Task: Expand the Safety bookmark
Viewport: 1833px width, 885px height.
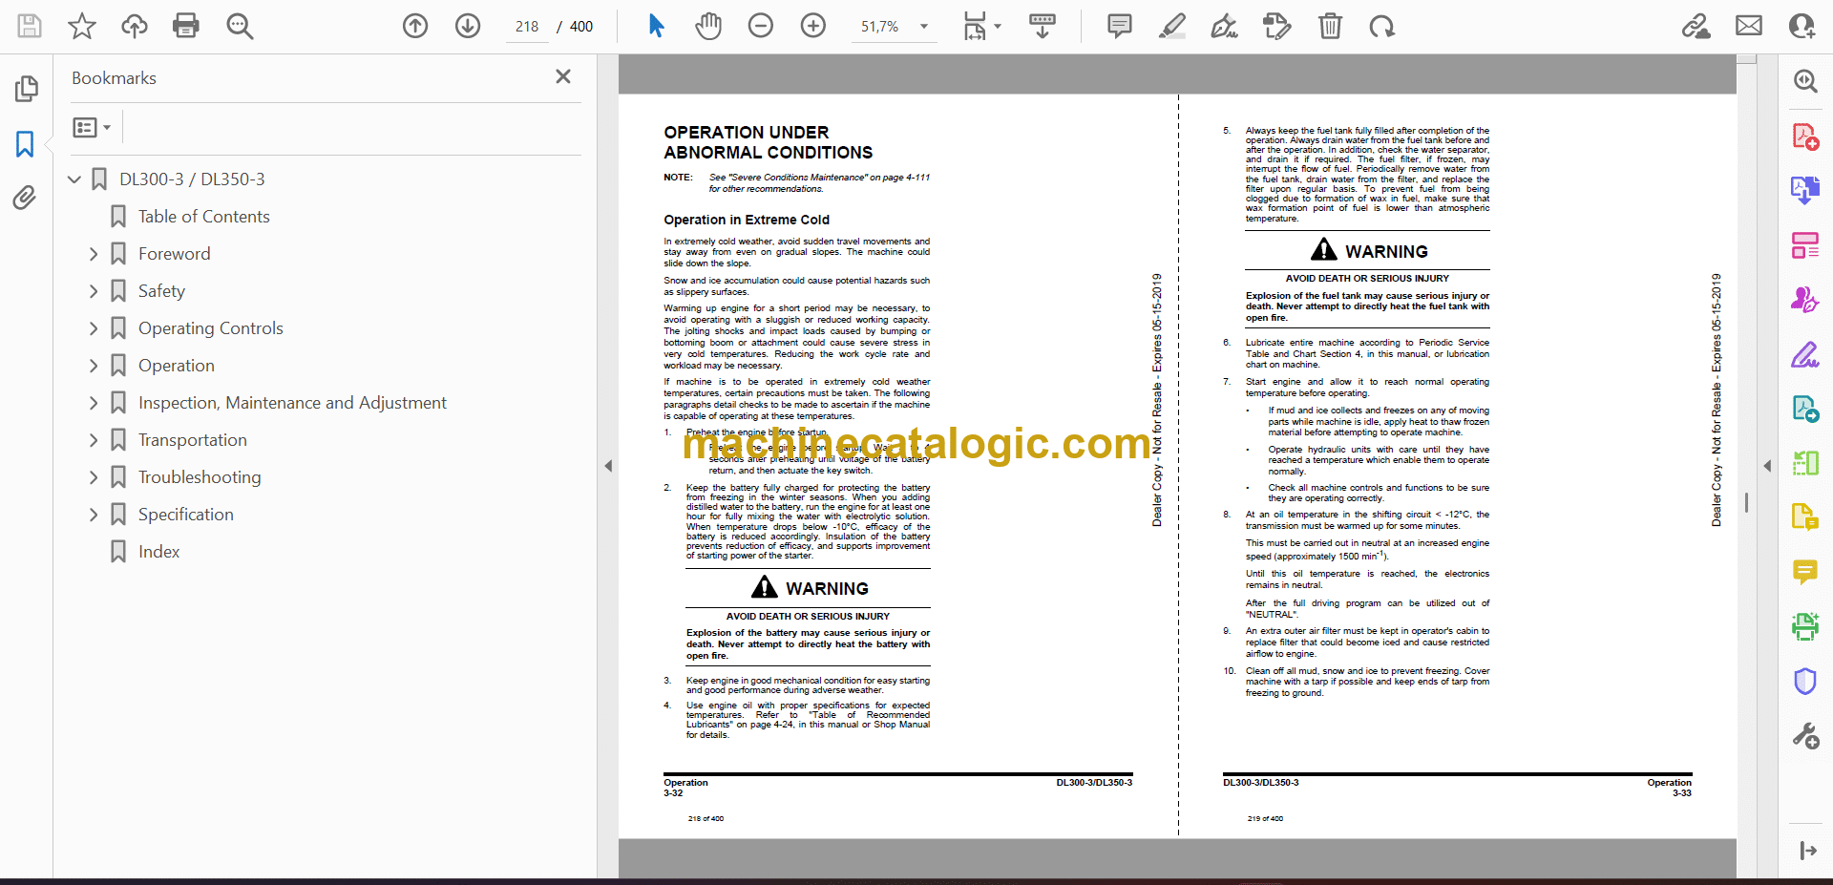Action: [94, 291]
